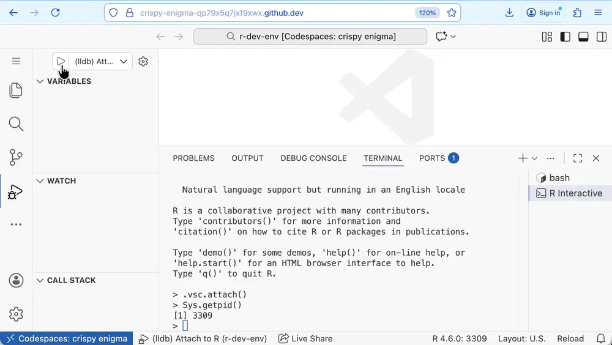Select the bash terminal in the list

(559, 178)
